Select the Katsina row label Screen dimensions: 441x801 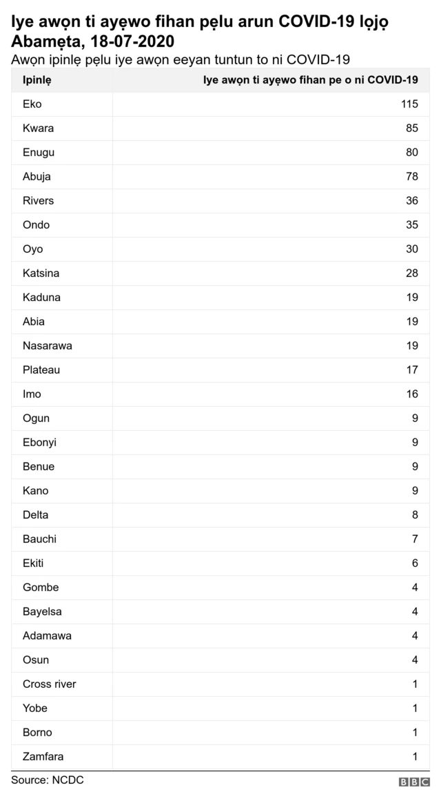click(41, 273)
